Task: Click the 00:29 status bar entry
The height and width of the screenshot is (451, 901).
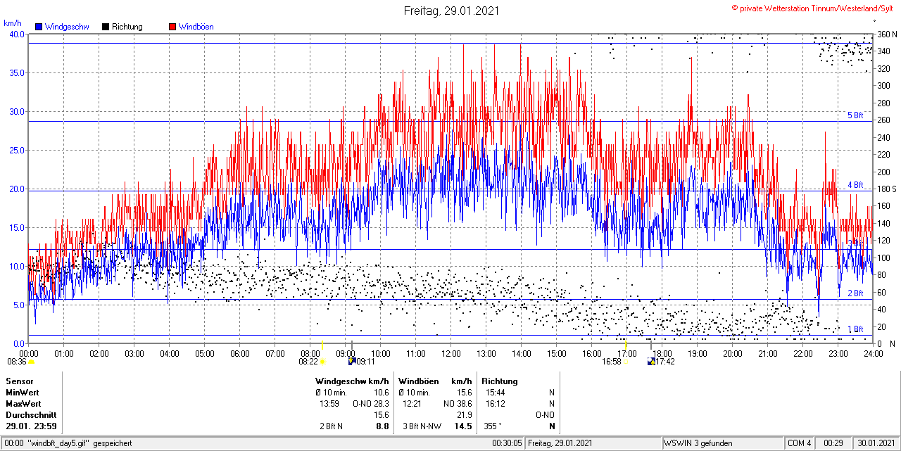Action: click(834, 443)
